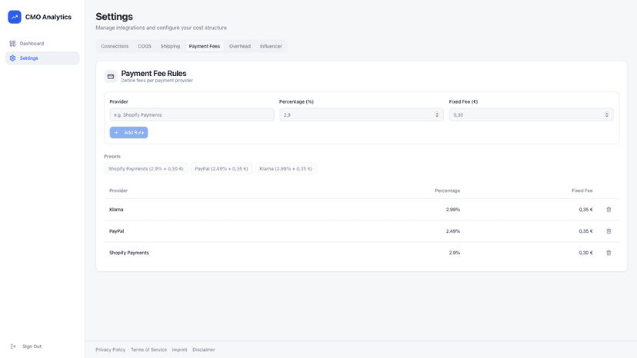This screenshot has width=637, height=358.
Task: Open the Influencer tab
Action: [x=271, y=46]
